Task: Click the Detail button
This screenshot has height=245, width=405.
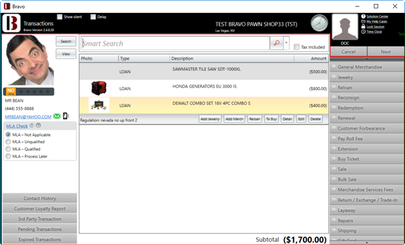Action: pyautogui.click(x=288, y=119)
